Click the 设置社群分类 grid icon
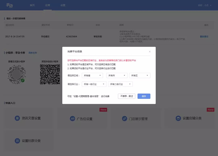 pos(17,141)
